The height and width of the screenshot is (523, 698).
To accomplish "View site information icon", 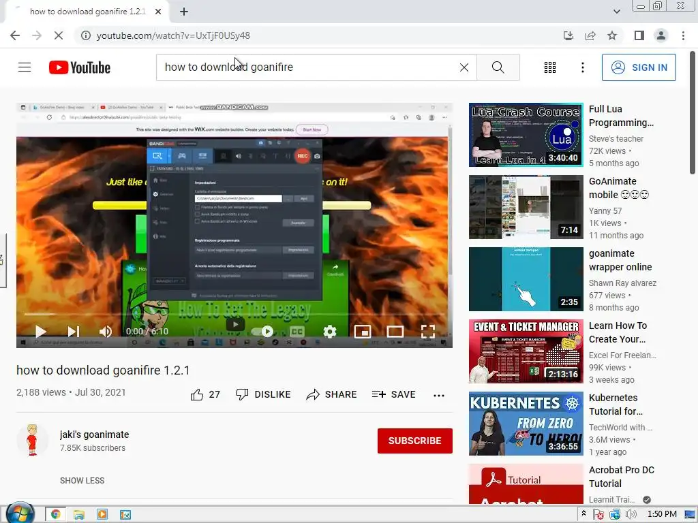I will pos(85,35).
